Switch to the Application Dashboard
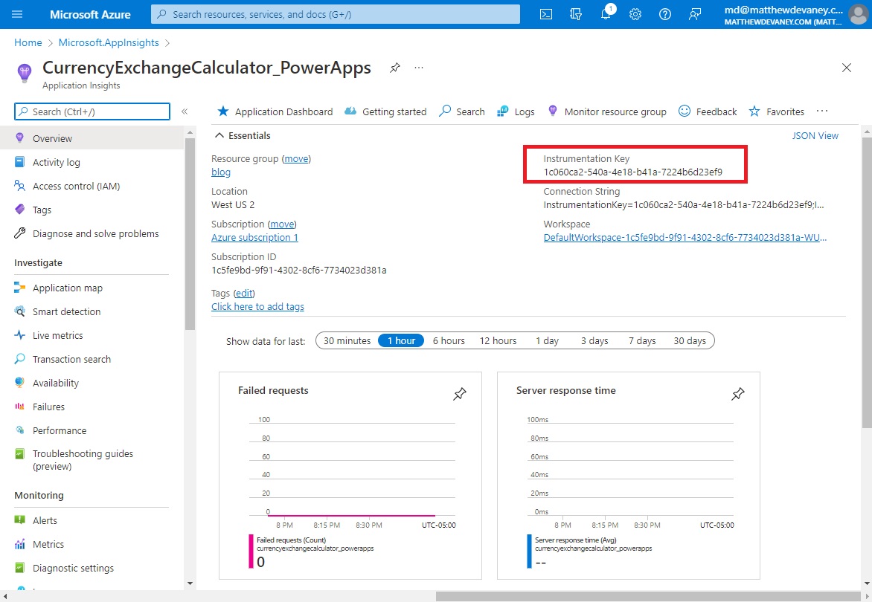This screenshot has height=602, width=872. click(x=283, y=111)
